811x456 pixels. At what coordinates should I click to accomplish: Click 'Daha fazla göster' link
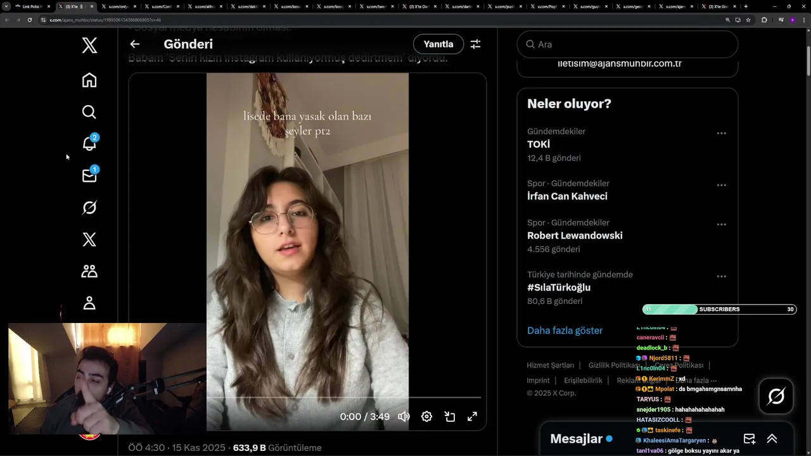565,331
